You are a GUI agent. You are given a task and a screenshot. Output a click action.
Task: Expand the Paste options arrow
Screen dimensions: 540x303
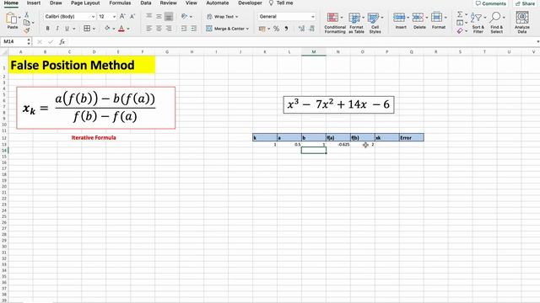(19, 17)
